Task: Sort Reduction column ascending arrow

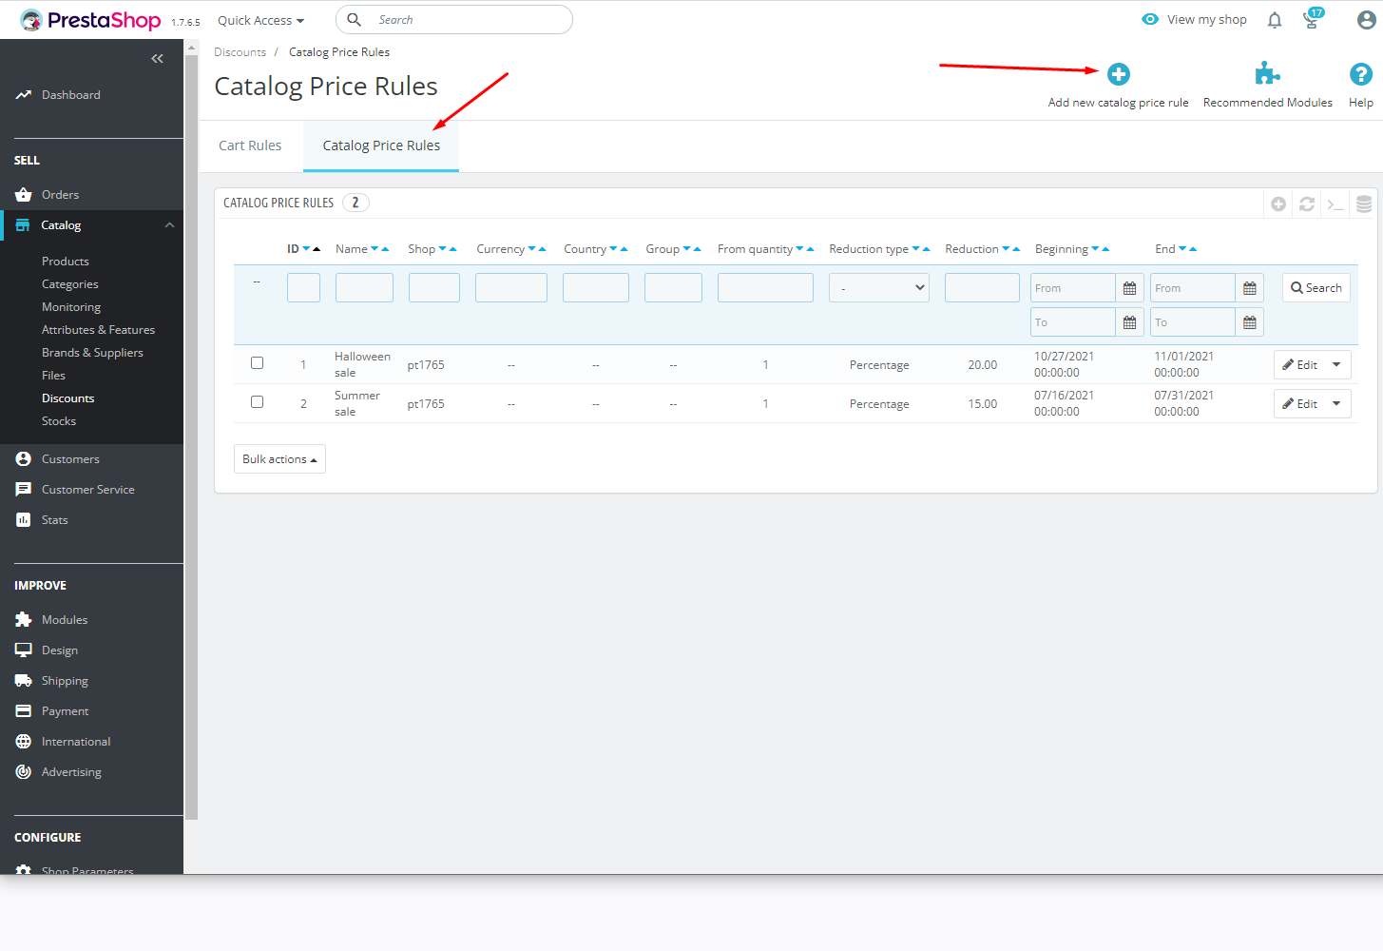Action: (x=1016, y=249)
